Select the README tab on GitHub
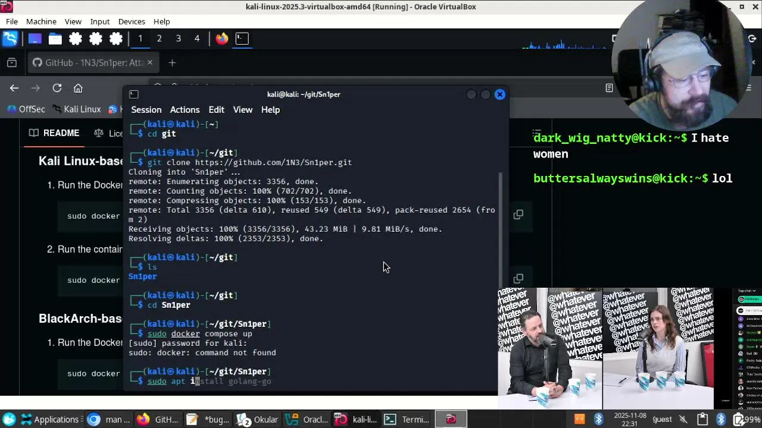 pos(54,133)
